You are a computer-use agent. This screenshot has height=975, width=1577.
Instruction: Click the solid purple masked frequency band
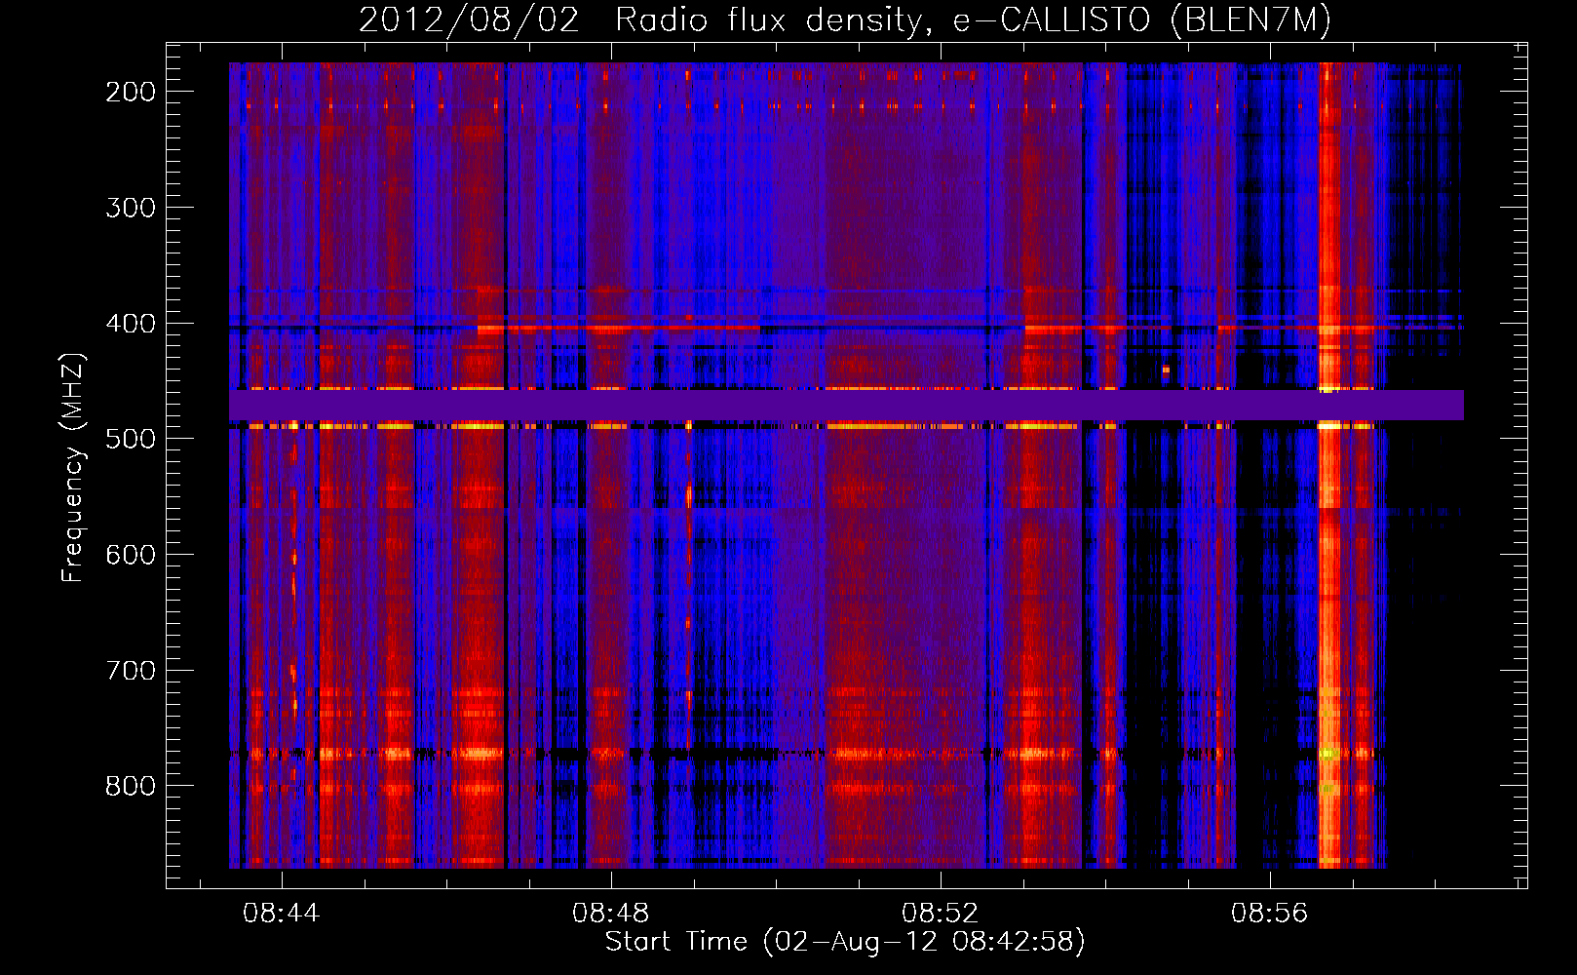pyautogui.click(x=846, y=406)
